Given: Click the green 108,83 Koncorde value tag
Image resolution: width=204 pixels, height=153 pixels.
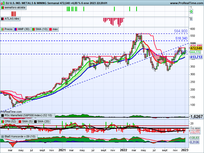Looking at the screenshot, I should click(x=195, y=138).
